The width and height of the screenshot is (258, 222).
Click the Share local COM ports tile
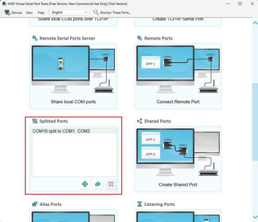point(73,76)
